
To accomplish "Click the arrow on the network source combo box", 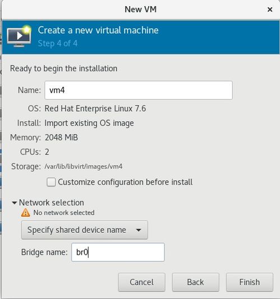I will 139,230.
